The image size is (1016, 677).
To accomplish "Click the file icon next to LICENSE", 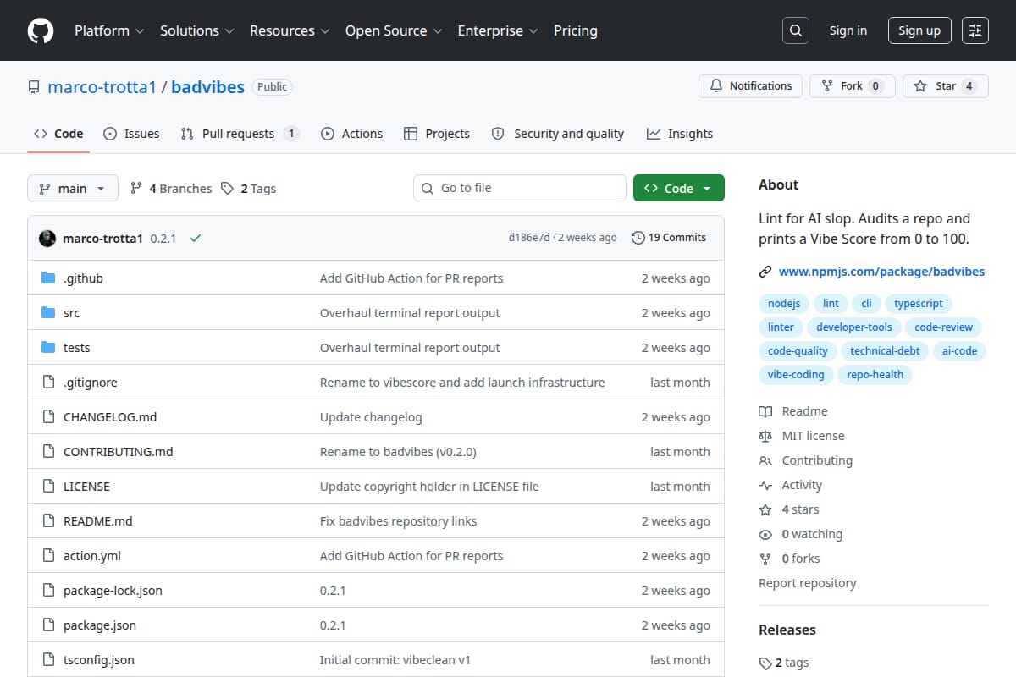I will coord(48,487).
